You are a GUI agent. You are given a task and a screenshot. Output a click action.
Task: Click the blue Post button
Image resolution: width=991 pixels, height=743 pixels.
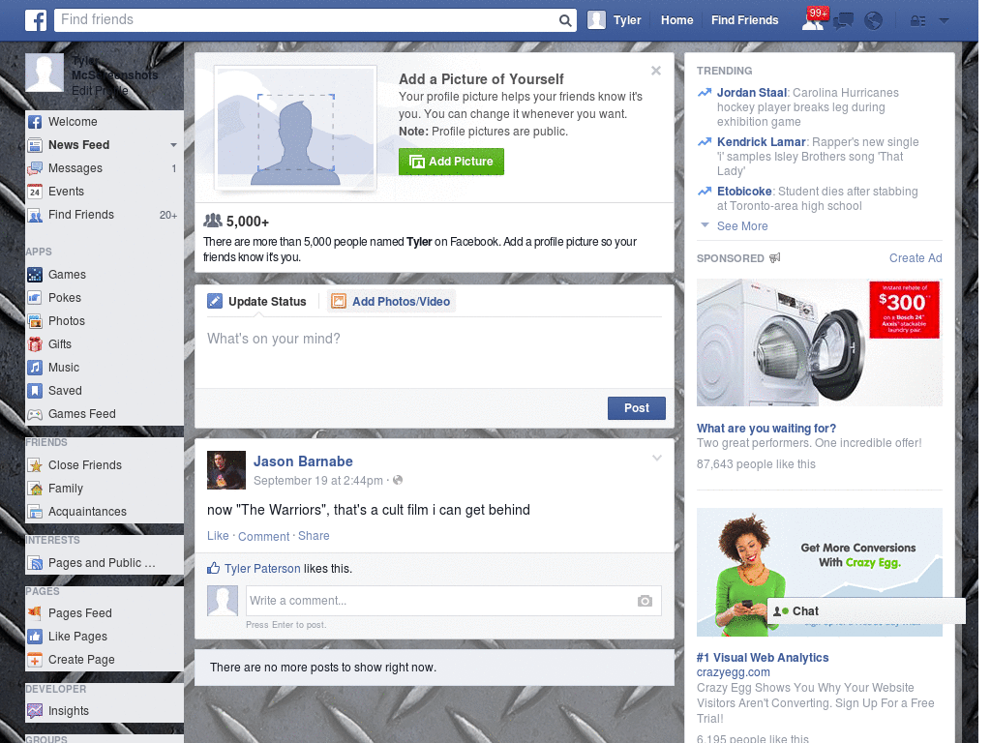pos(637,408)
